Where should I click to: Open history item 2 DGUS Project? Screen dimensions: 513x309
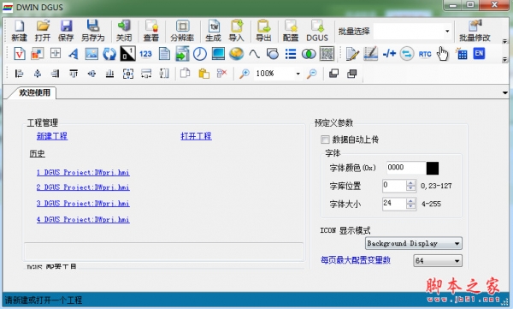83,187
